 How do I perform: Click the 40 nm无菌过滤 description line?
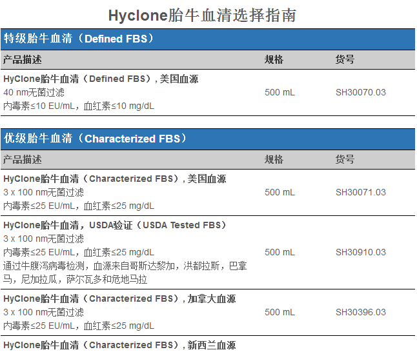click(34, 92)
